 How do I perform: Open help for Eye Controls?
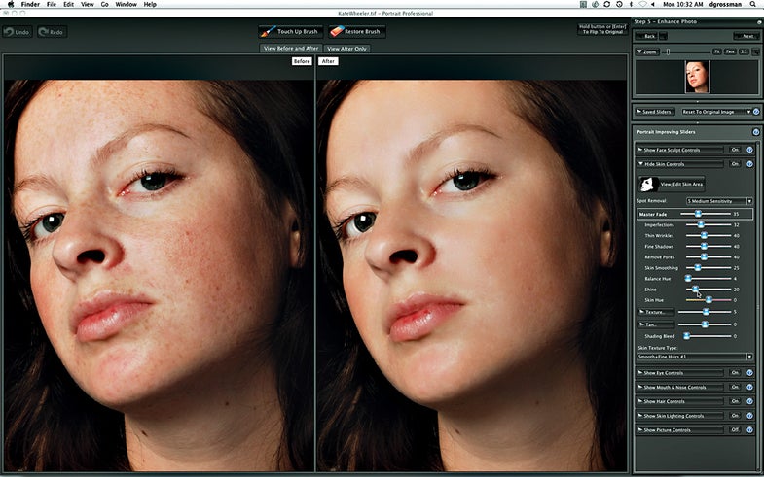(x=749, y=373)
